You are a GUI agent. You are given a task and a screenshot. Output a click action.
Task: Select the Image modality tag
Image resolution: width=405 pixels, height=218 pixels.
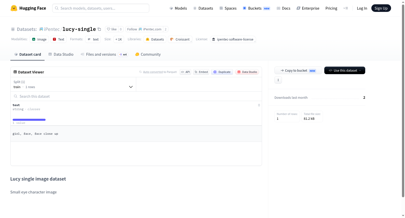[39, 39]
